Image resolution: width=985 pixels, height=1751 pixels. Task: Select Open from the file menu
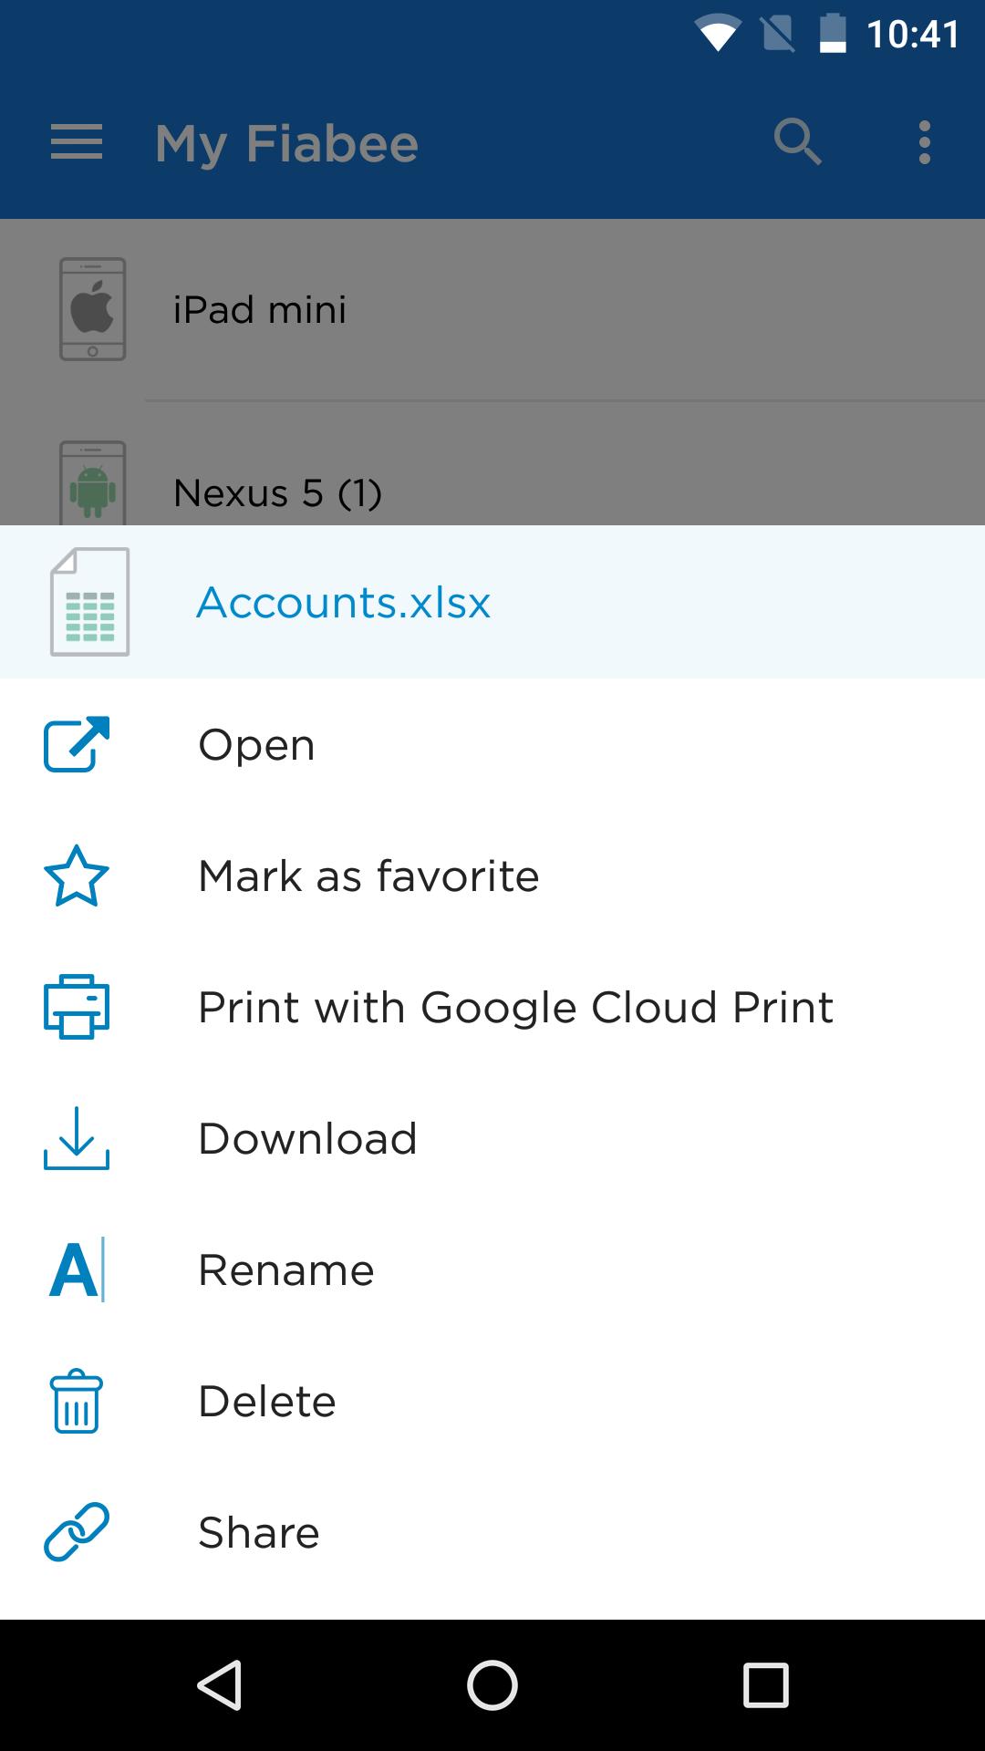coord(257,745)
